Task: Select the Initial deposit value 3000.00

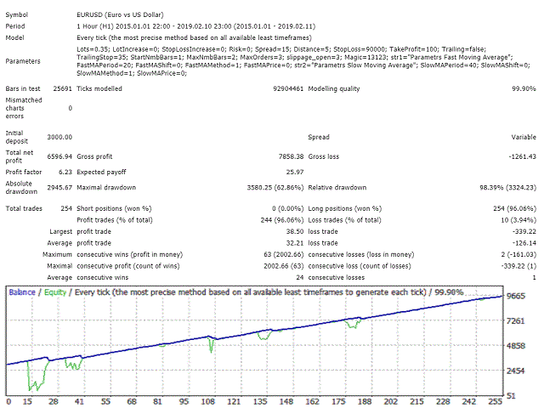Action: [59, 137]
